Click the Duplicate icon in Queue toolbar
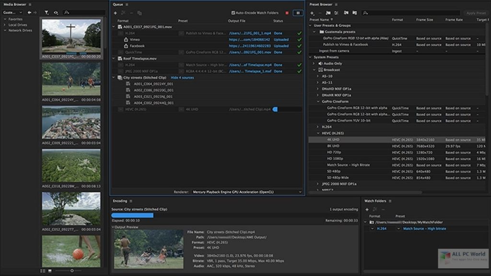 140,13
